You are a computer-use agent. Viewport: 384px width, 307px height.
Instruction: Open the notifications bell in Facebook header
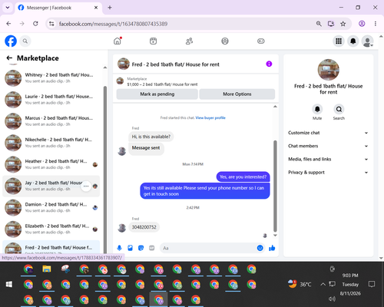353,41
